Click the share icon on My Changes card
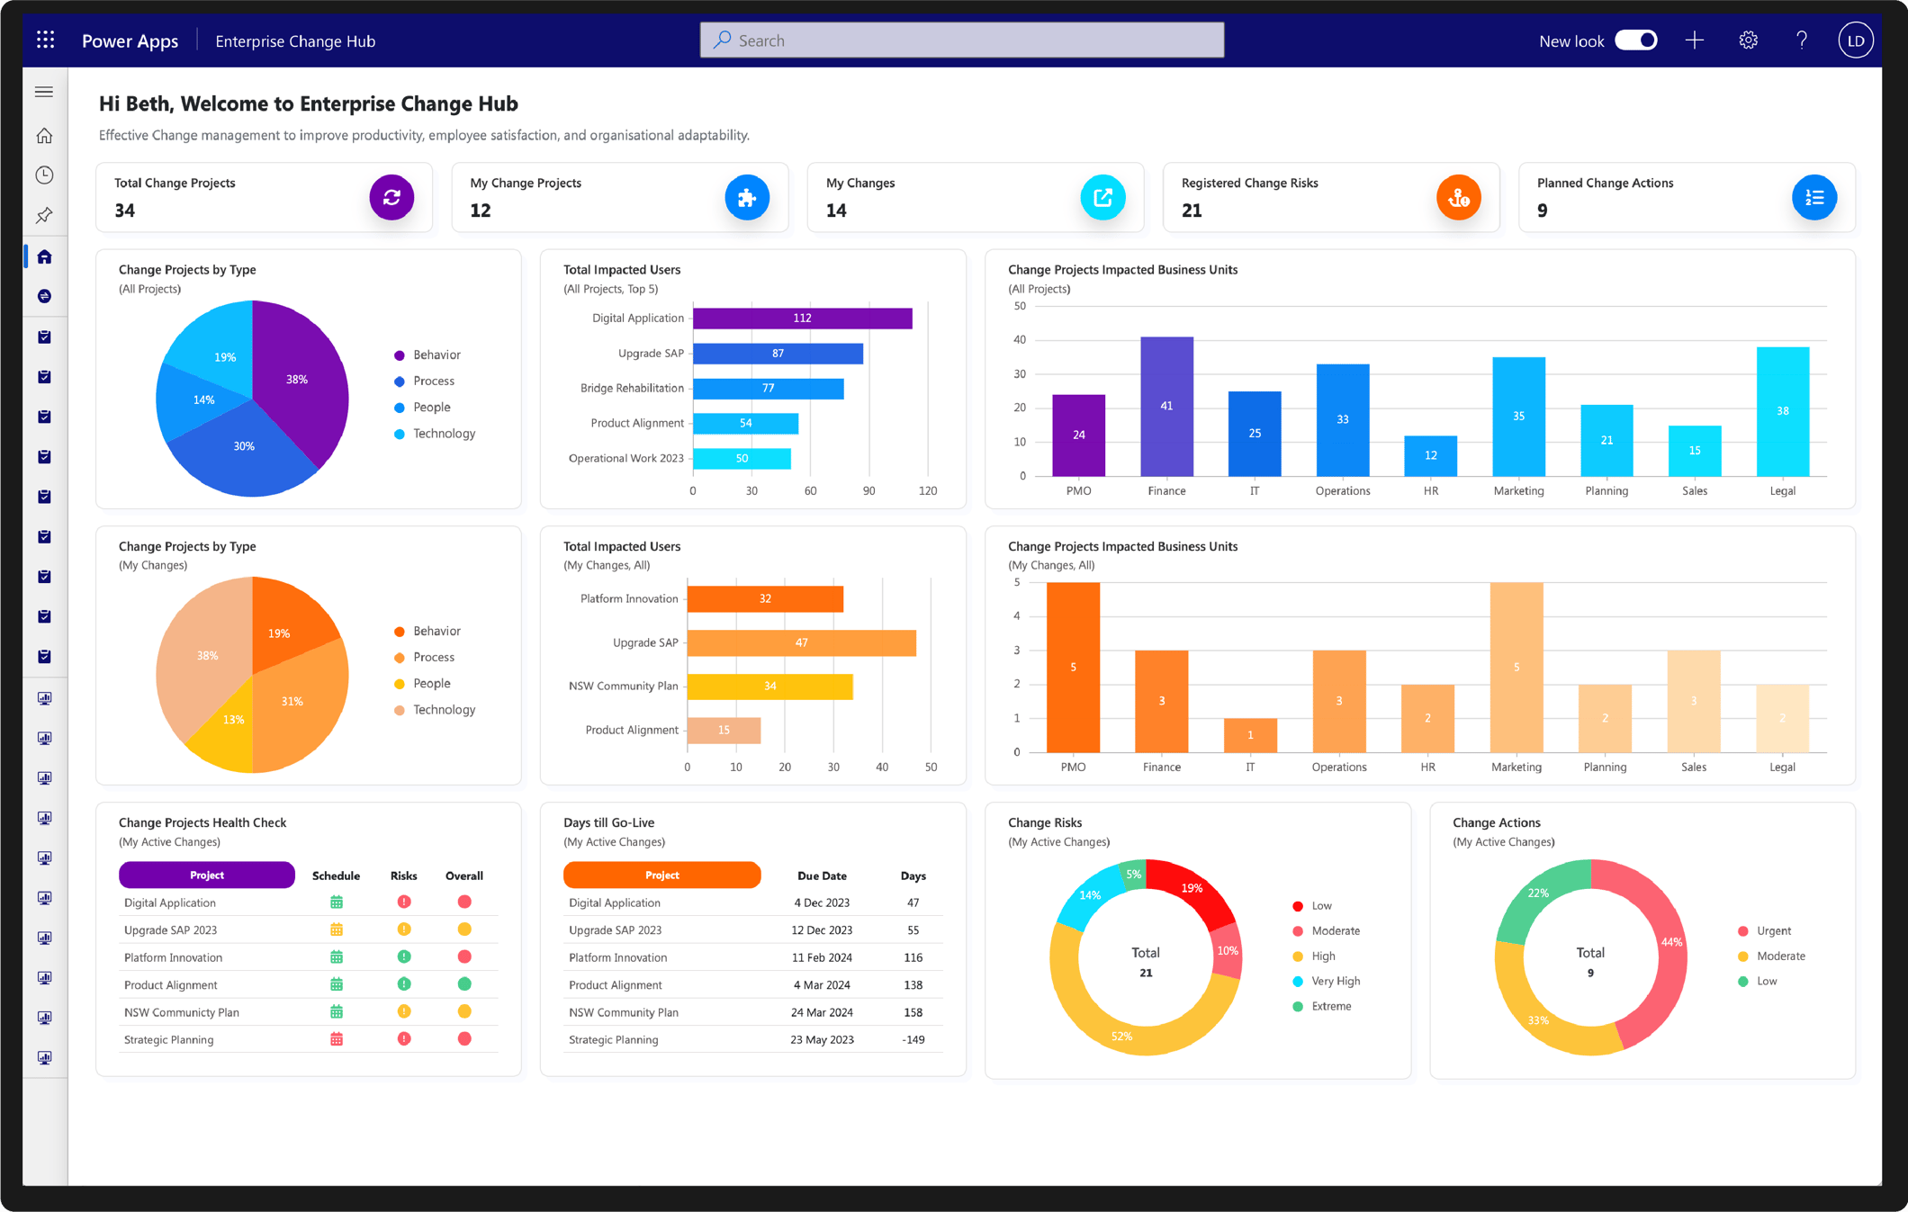Viewport: 1908px width, 1212px height. 1102,197
